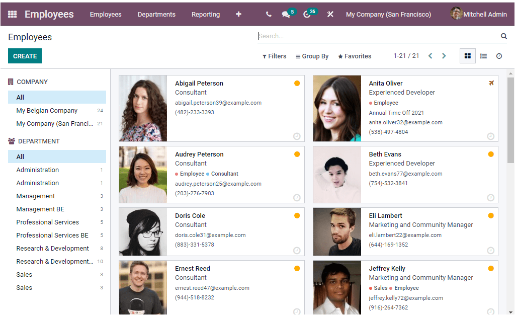Screen dimensions: 515x315
Task: Open the Reporting menu
Action: (205, 14)
